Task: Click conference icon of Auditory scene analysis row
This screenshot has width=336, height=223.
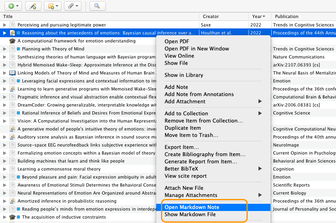Action: [12, 137]
